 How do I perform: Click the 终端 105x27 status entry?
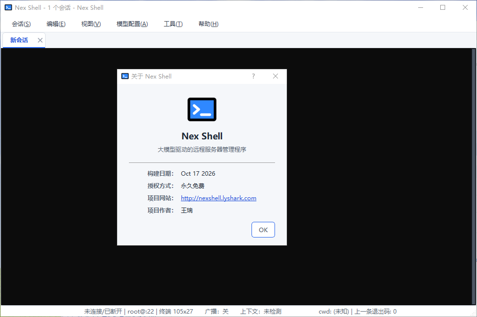(176, 312)
